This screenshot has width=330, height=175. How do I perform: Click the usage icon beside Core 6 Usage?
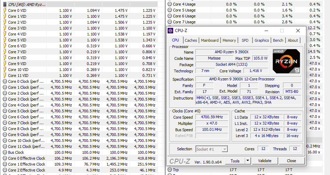click(169, 16)
